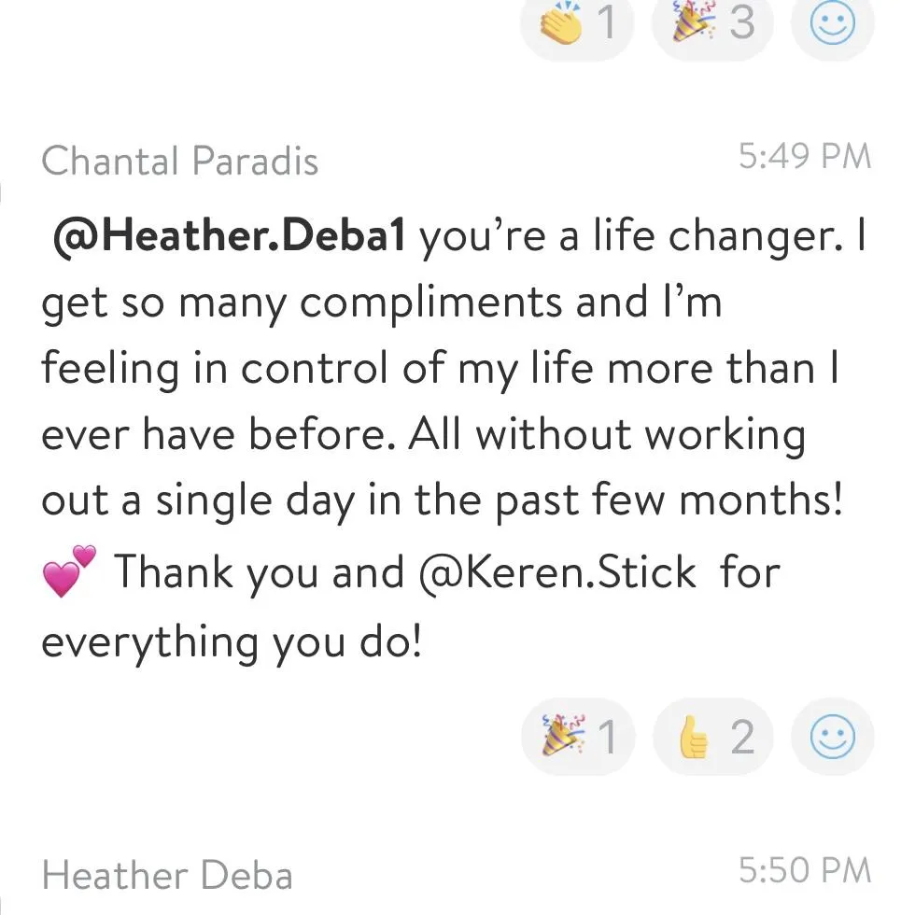
Task: Click the party popper icon beside count 1
Action: click(561, 736)
